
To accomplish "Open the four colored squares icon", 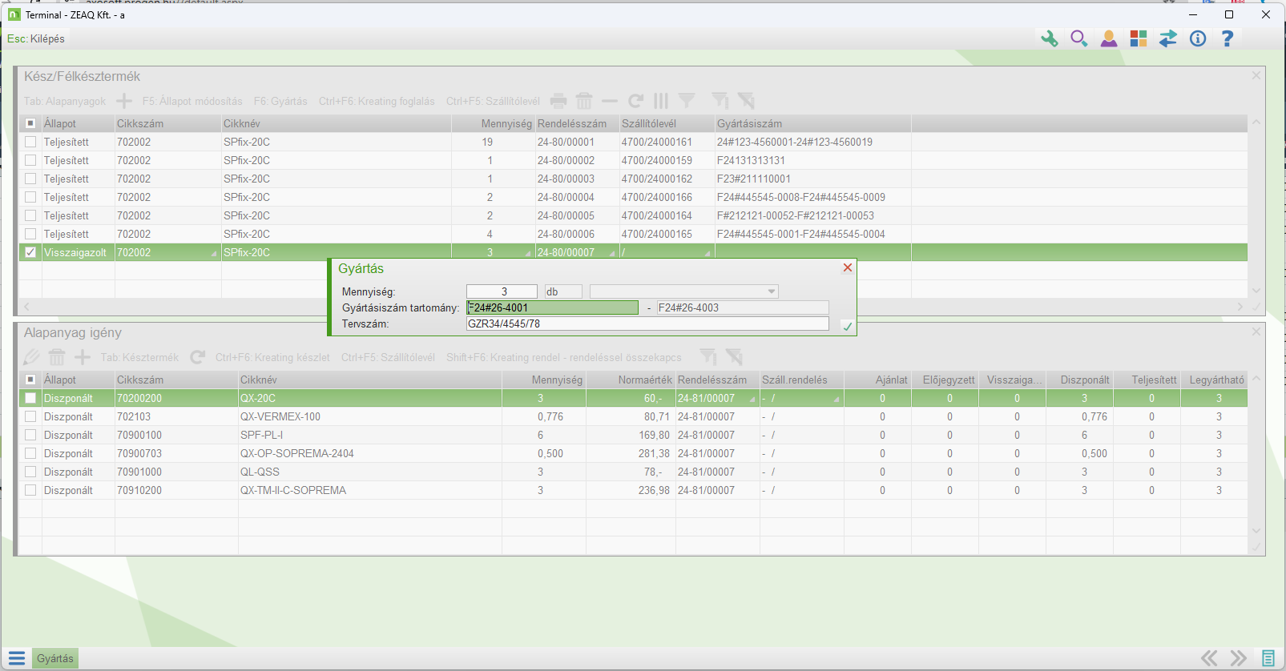I will point(1139,38).
